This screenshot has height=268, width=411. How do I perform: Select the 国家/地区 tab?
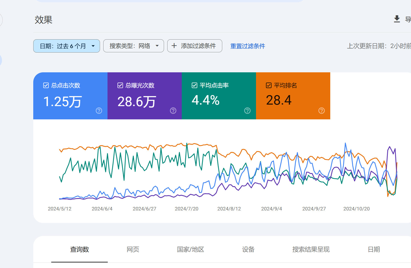(190, 249)
